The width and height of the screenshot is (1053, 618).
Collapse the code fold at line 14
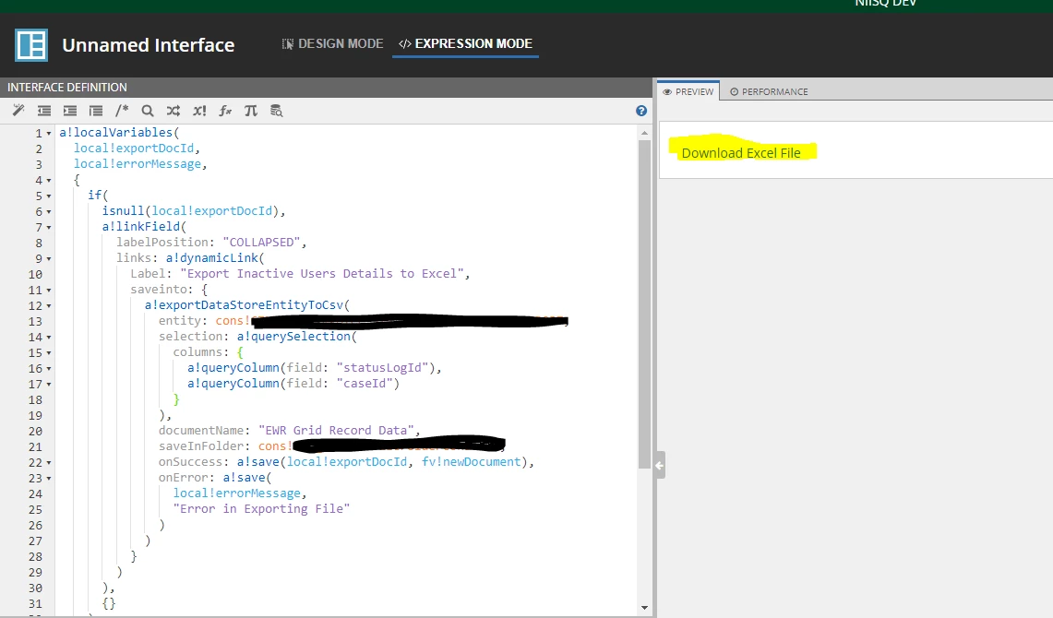coord(49,338)
